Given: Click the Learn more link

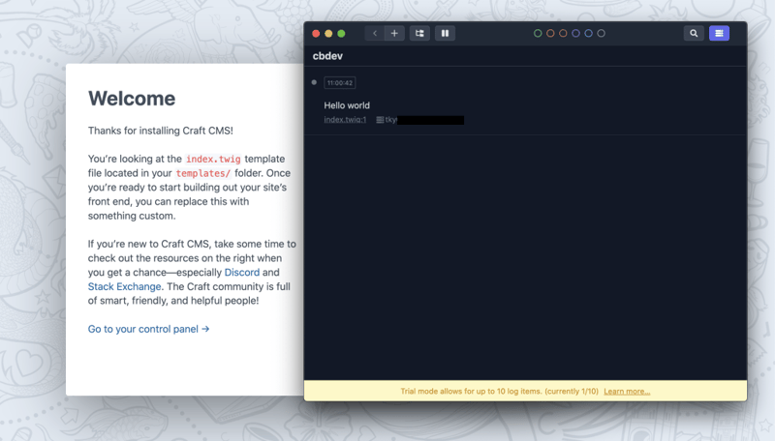Looking at the screenshot, I should [627, 392].
